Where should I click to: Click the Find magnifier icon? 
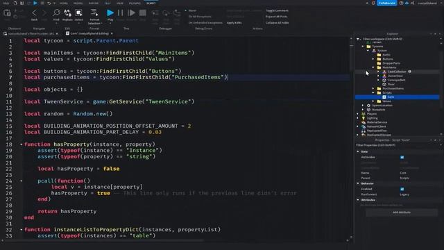(56, 12)
